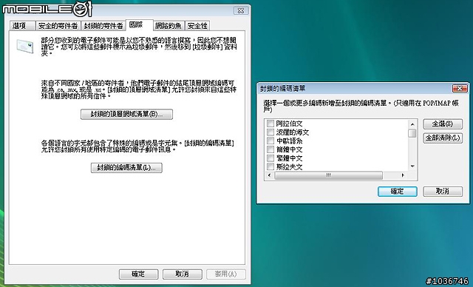
Task: Click the encoding list scroll up arrow
Action: (412, 124)
